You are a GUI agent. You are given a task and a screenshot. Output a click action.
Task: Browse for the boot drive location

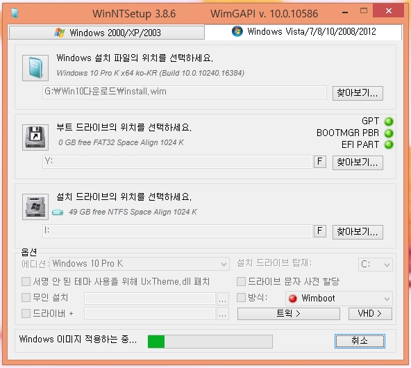click(x=358, y=162)
